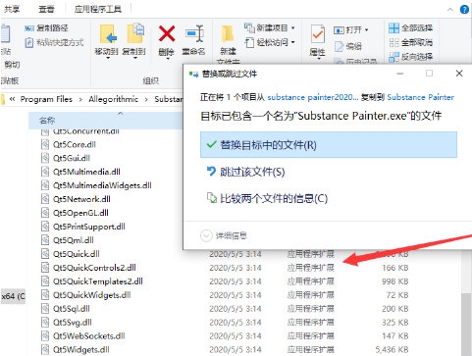Click the x64 (C drive item in sidebar
Screen dimensions: 472x356
click(13, 296)
